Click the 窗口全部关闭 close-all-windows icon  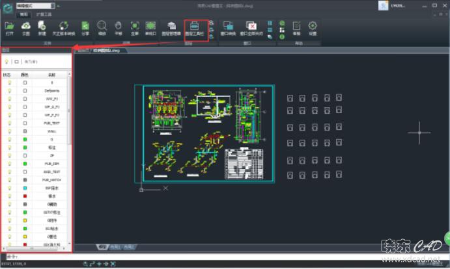point(251,27)
